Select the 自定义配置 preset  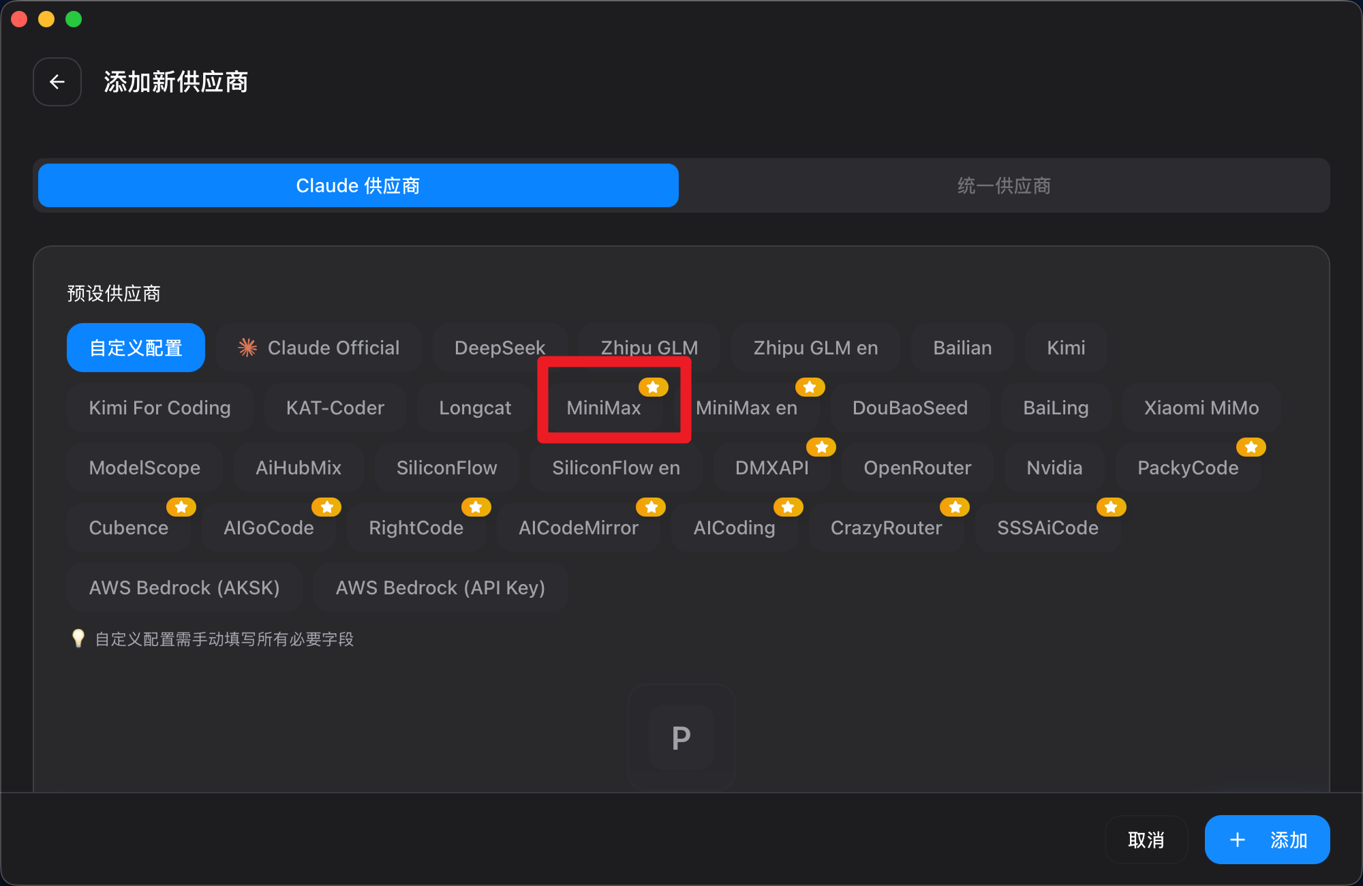click(x=136, y=348)
